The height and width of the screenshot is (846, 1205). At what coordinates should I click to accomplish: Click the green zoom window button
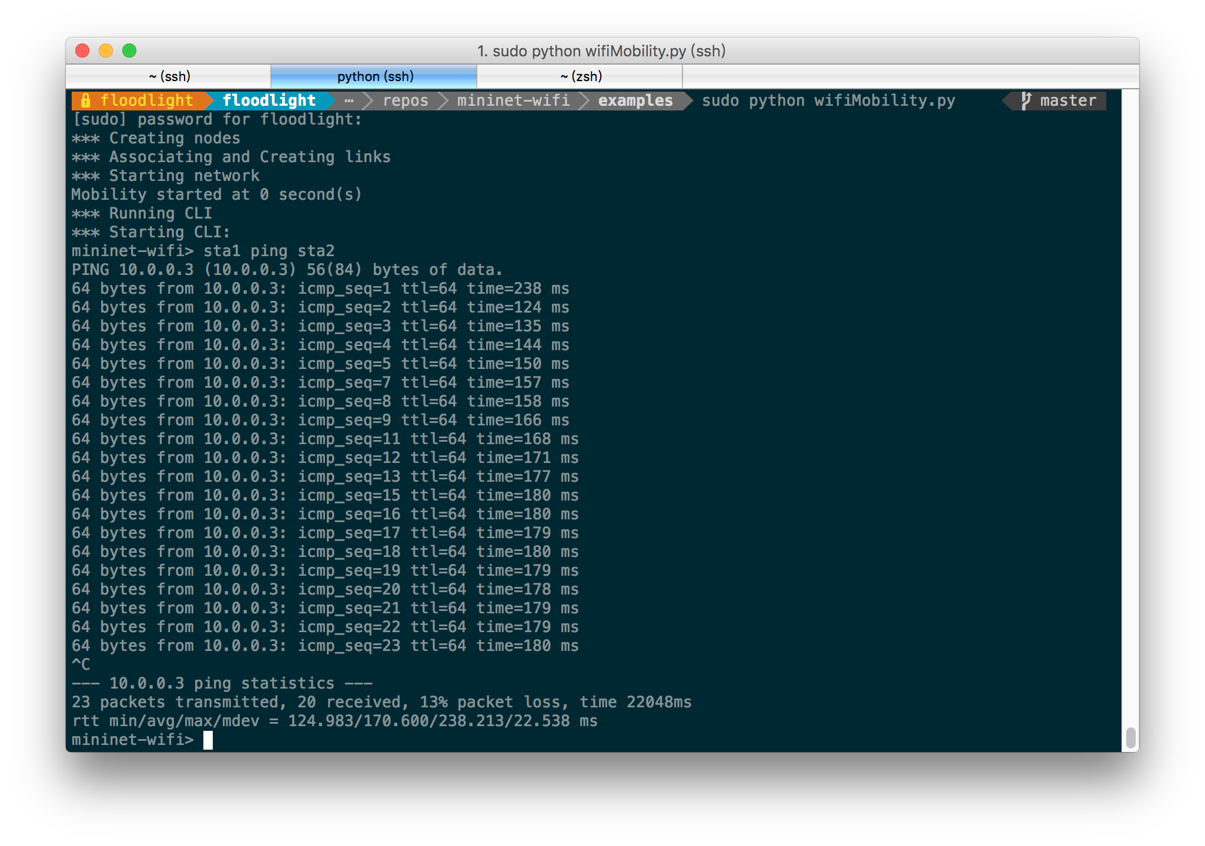129,51
